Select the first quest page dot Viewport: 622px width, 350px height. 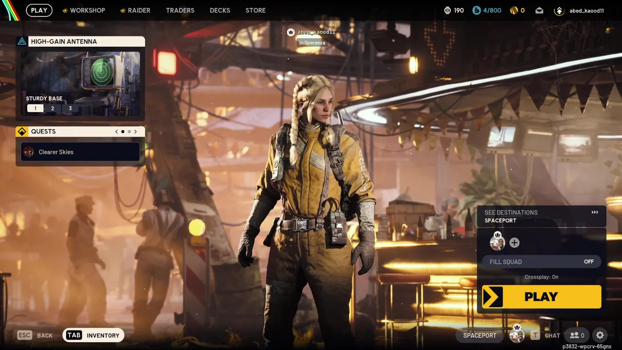122,132
